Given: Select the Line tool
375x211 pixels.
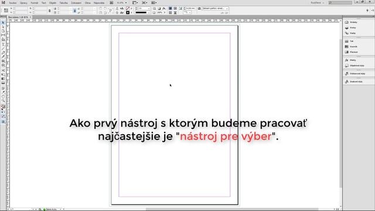Looking at the screenshot, I should pyautogui.click(x=3, y=49).
